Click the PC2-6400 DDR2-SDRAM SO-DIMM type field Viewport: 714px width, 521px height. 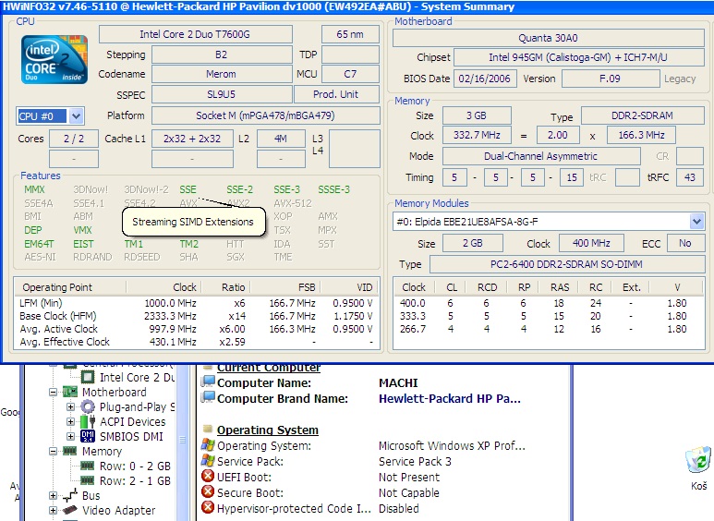click(x=566, y=264)
